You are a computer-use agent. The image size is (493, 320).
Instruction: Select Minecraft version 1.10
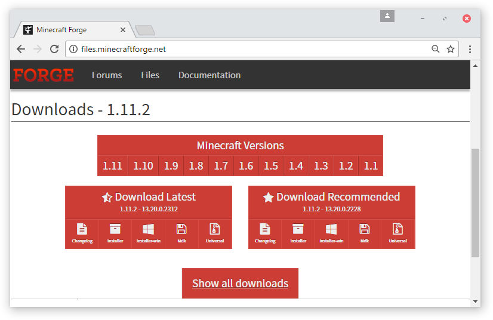click(143, 166)
